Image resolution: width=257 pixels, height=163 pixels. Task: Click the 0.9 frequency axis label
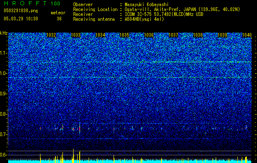coord(3,94)
